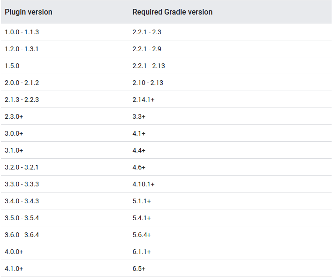
Task: Click plugin version 3.4.0 - 3.4.3
Action: (22, 201)
